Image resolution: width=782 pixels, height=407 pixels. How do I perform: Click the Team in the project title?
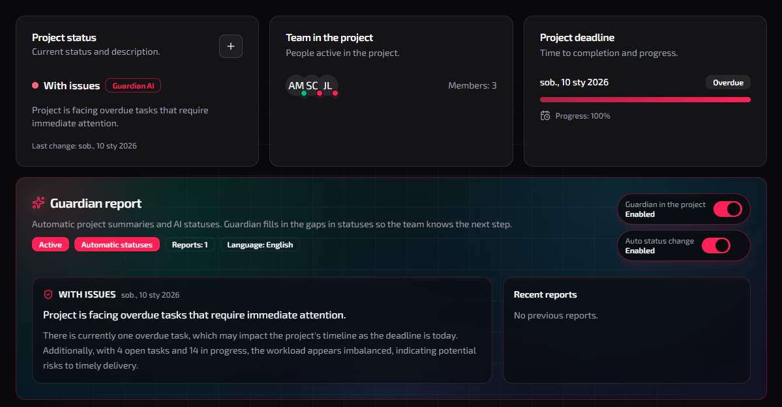click(x=329, y=38)
